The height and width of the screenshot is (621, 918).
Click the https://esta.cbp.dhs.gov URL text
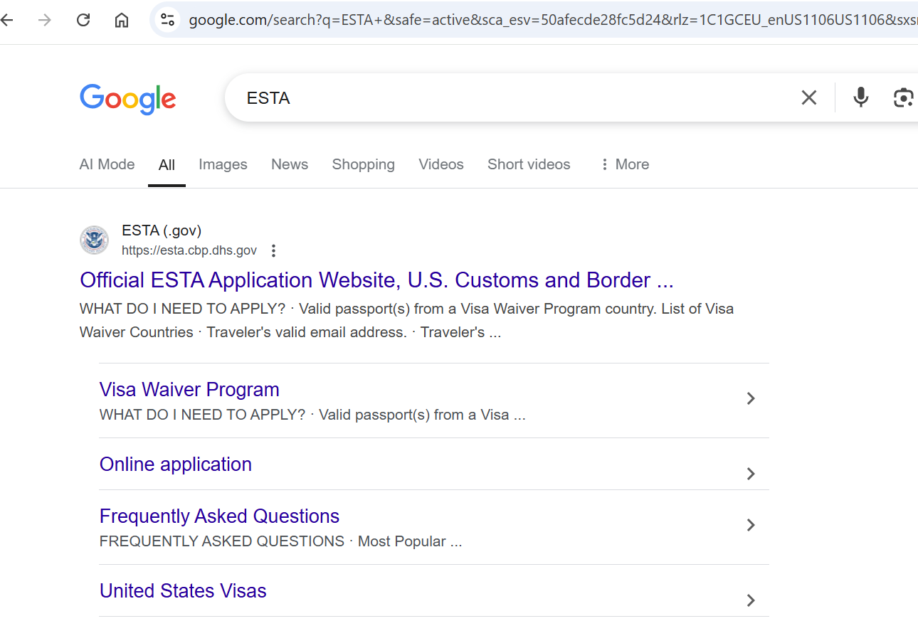coord(189,250)
